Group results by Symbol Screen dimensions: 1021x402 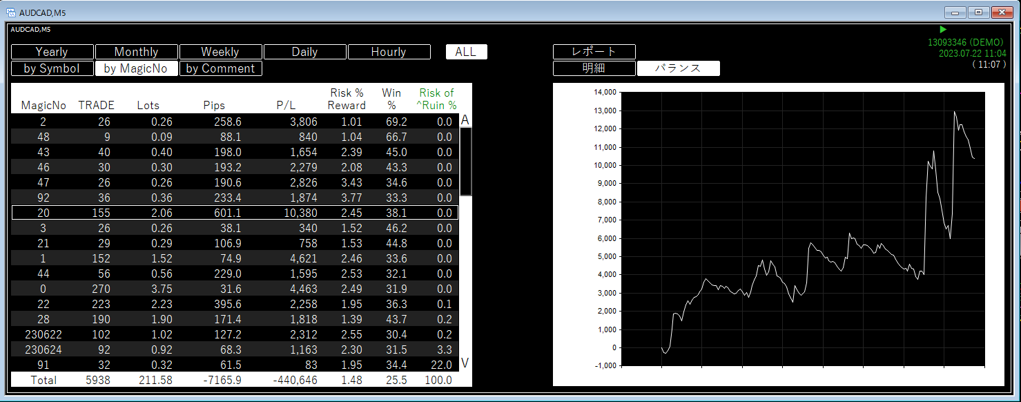52,68
